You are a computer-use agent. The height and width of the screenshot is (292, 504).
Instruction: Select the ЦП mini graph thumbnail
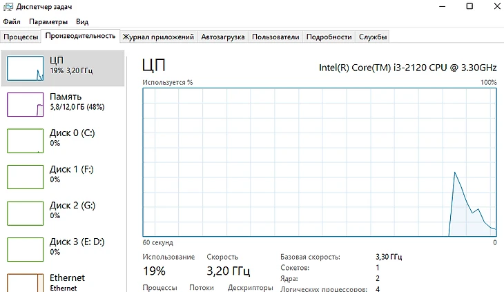(26, 68)
